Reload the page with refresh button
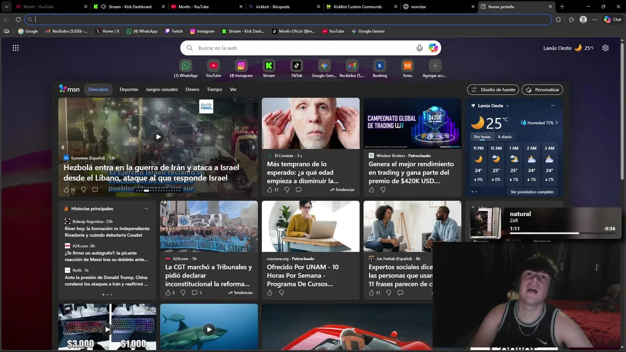Viewport: 626px width, 352px height. pyautogui.click(x=18, y=20)
